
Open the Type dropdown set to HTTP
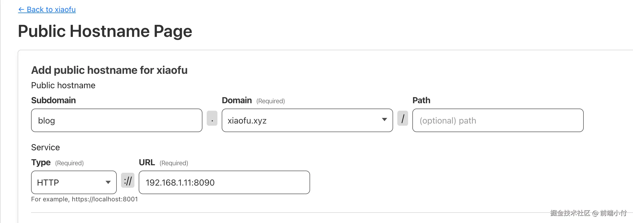[70, 182]
